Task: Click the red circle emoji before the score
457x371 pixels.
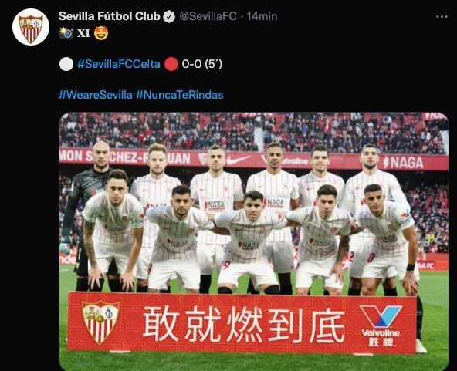Action: (171, 64)
